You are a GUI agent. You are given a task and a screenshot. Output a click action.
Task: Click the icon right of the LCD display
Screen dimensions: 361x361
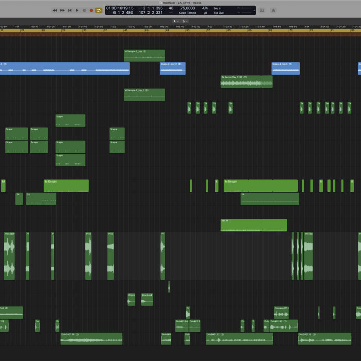point(261,10)
